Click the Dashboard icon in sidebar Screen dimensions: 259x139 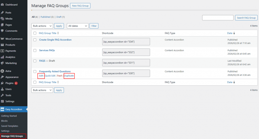[x=2, y=5]
